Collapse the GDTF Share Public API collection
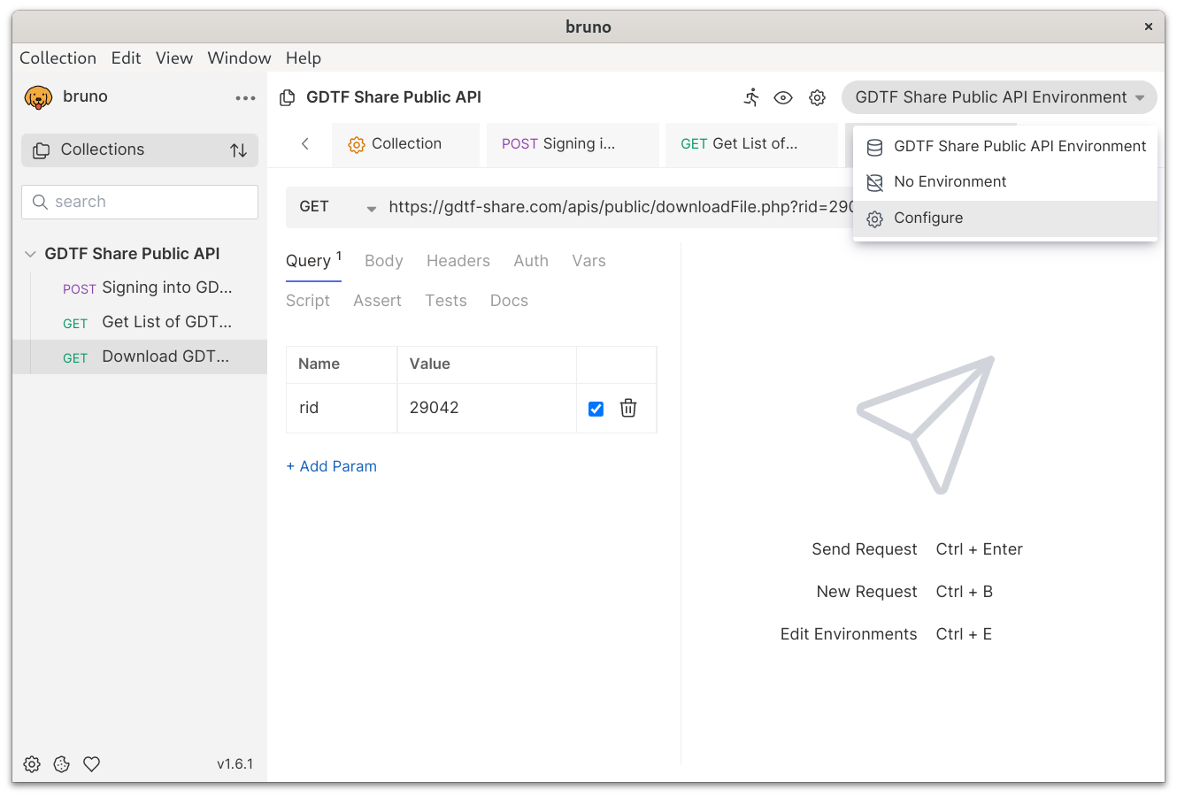Viewport: 1177px width, 797px height. pos(30,254)
